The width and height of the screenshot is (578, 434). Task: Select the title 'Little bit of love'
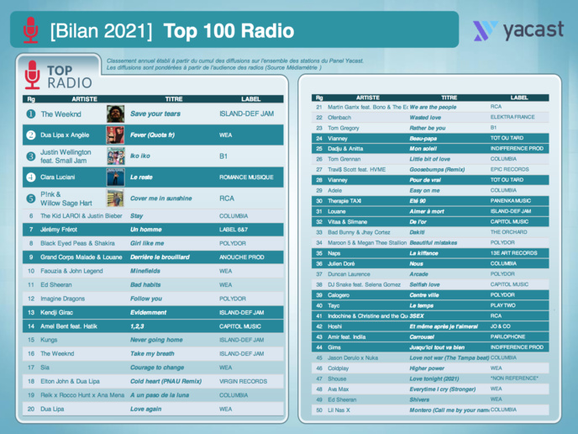(429, 159)
